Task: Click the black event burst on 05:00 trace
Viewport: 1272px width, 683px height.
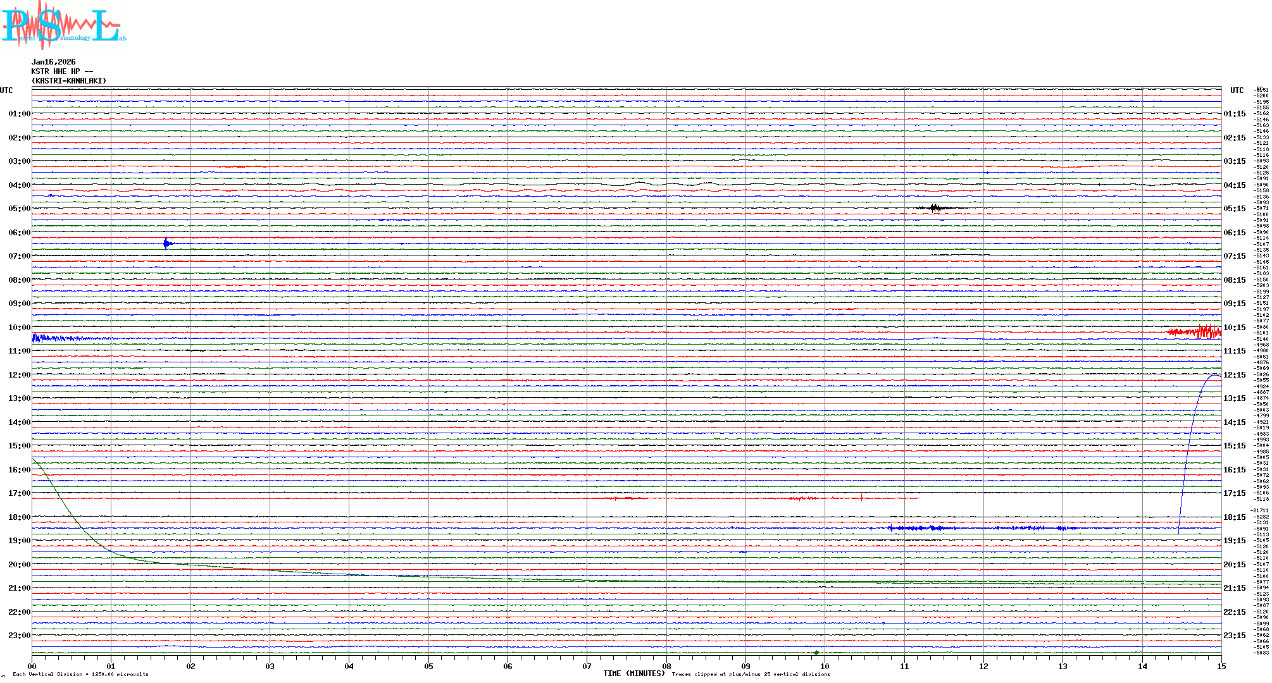Action: (935, 207)
